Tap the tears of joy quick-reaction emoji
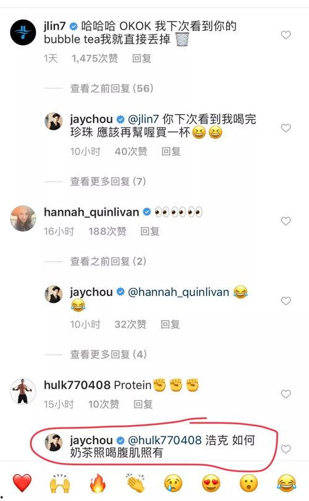Screen dimensions: 309x501 click(x=287, y=483)
